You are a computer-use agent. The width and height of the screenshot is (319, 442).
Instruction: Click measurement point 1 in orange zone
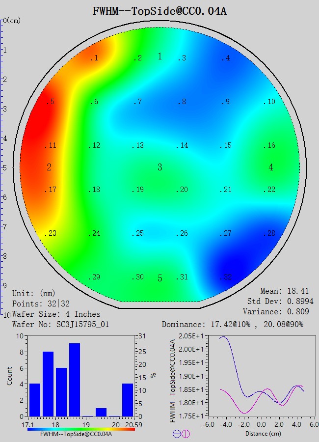pos(94,58)
